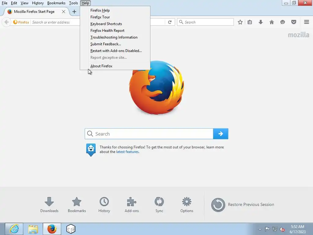This screenshot has width=313, height=235.
Task: Submit search with blue arrow button
Action: [221, 134]
